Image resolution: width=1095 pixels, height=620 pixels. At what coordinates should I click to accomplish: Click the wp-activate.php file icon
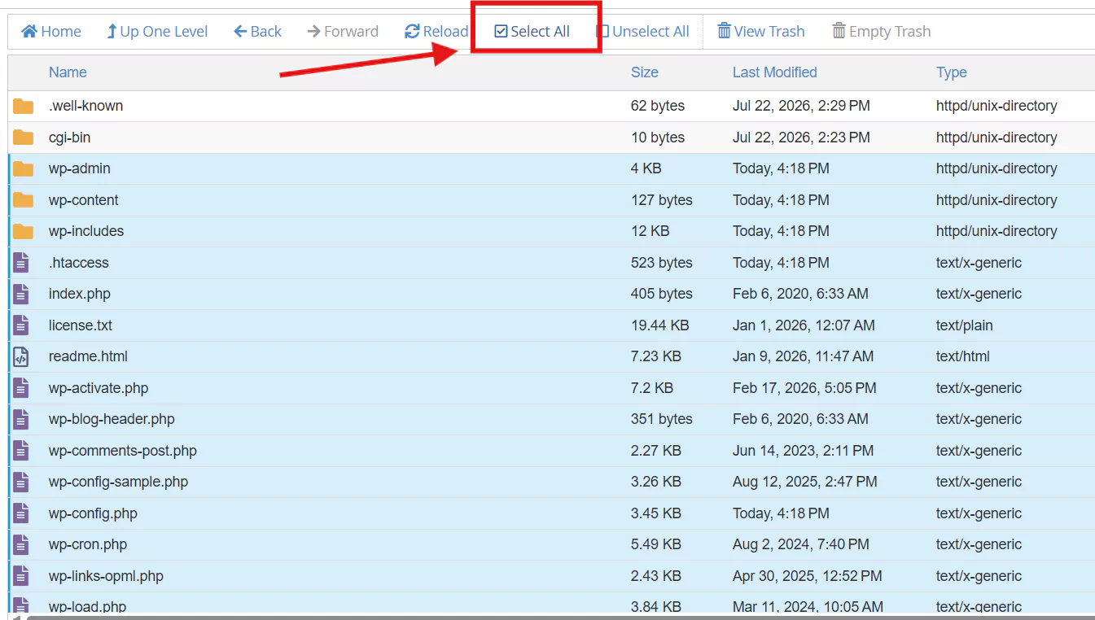tap(21, 388)
